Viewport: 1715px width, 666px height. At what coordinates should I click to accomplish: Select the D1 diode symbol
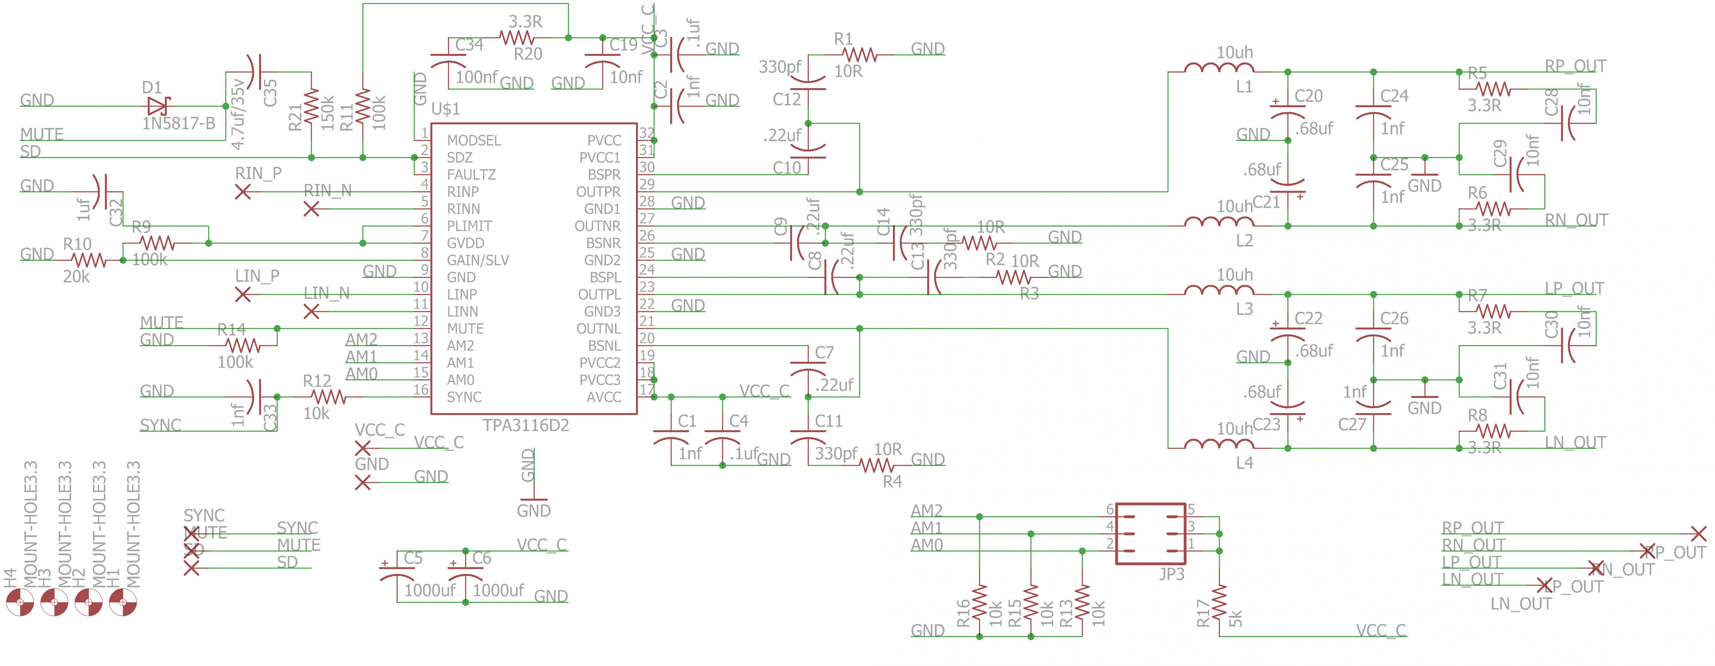(x=158, y=106)
